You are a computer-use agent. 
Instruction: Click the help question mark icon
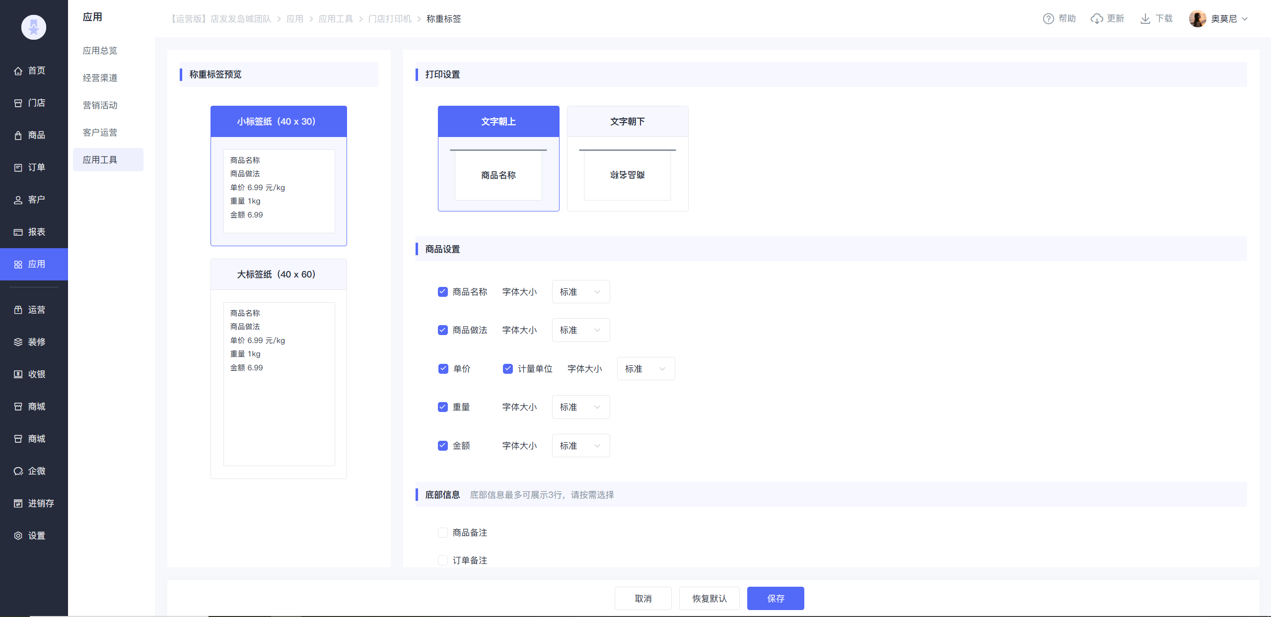point(1048,19)
